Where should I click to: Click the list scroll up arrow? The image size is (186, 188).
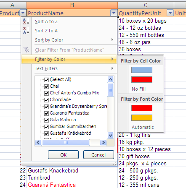tap(111, 80)
